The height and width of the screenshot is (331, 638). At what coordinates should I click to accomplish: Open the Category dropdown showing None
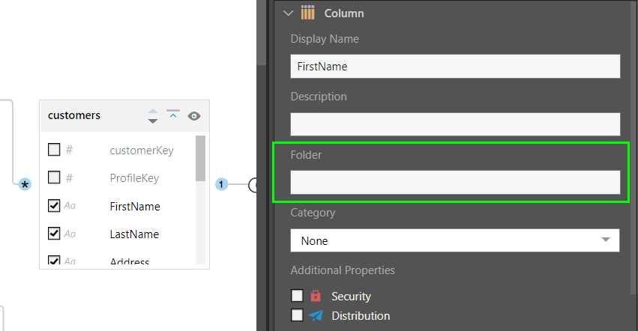tap(454, 240)
